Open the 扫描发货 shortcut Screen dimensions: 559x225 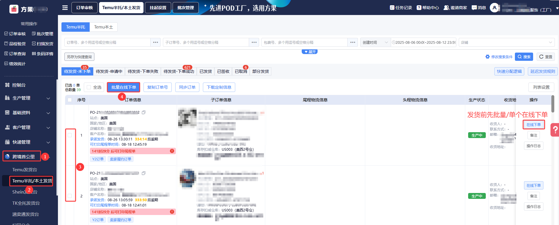point(43,44)
